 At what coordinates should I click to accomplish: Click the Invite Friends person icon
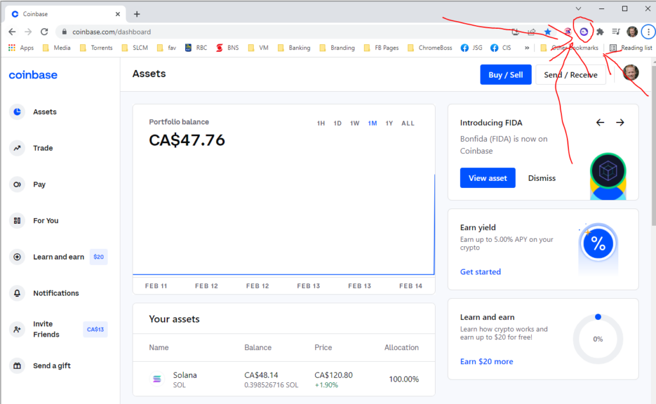[17, 330]
